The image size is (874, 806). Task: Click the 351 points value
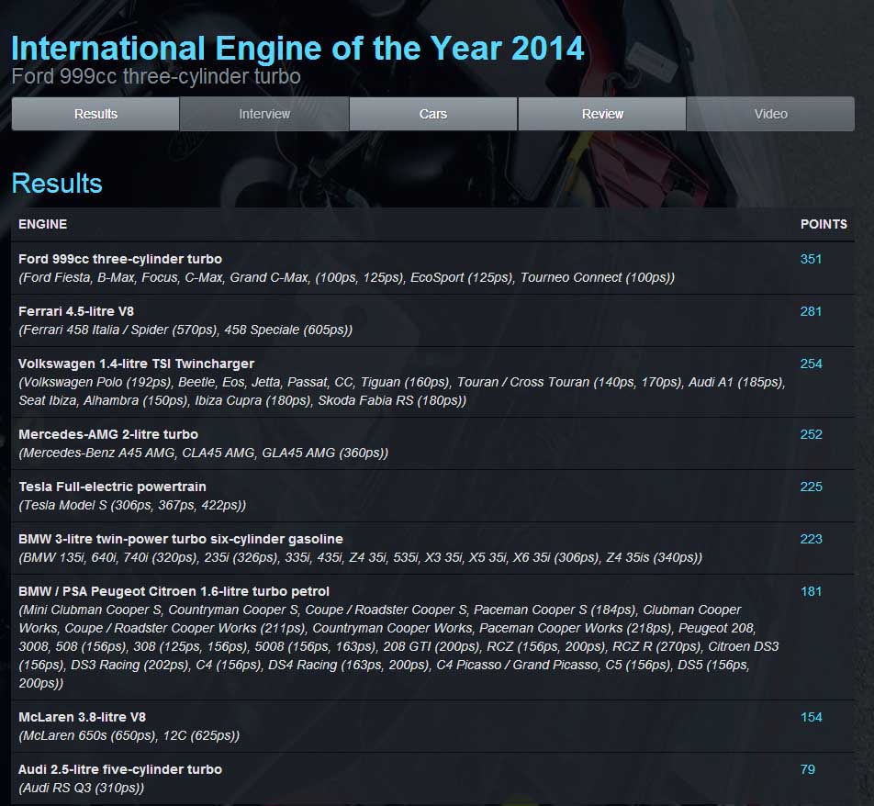pyautogui.click(x=811, y=259)
